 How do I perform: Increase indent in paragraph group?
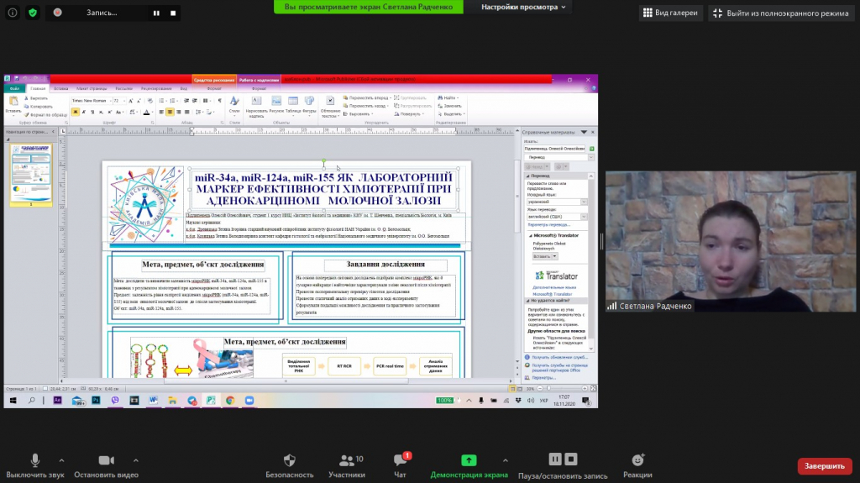tap(195, 101)
